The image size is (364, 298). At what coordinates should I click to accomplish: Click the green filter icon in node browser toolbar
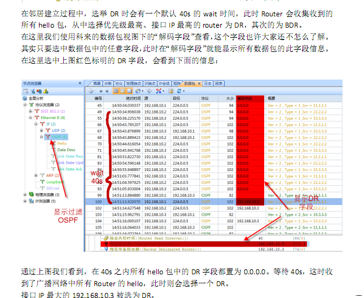[x=33, y=91]
